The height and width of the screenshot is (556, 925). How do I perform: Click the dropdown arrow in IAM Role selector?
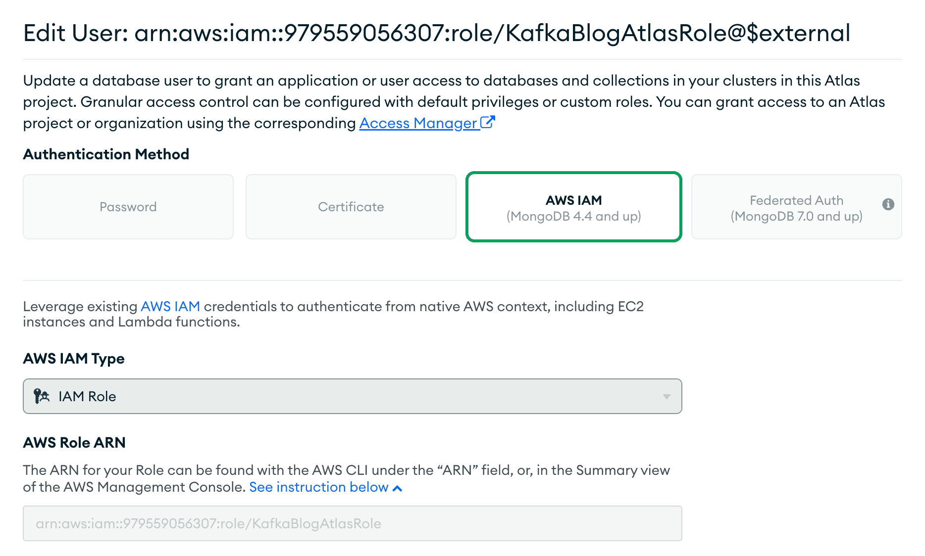(667, 397)
